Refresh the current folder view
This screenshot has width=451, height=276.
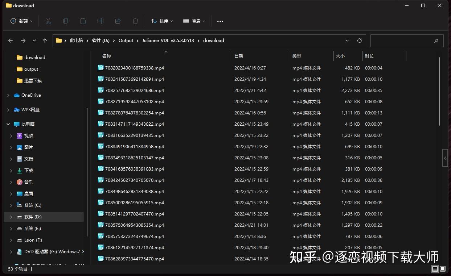[360, 41]
